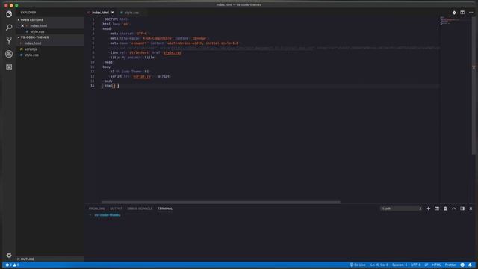Select style.css in Open Editors

click(37, 31)
